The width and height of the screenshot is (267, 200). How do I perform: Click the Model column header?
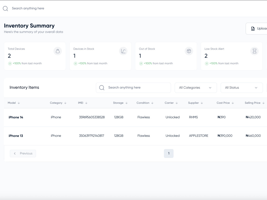click(x=12, y=103)
